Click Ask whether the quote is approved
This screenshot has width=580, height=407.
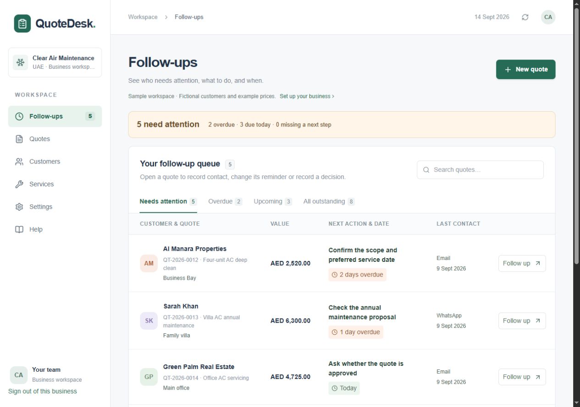click(x=366, y=369)
